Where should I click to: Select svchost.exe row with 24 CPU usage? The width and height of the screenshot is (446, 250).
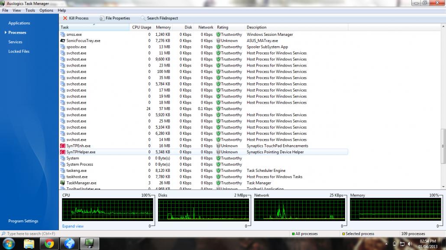point(204,109)
